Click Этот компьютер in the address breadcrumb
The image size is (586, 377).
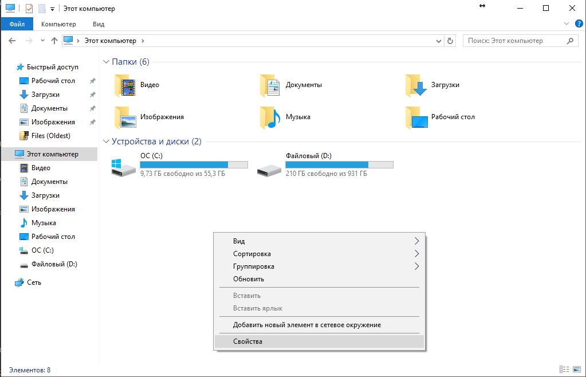110,41
